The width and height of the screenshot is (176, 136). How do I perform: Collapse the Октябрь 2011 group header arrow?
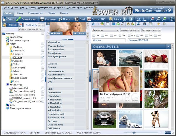coord(168,46)
